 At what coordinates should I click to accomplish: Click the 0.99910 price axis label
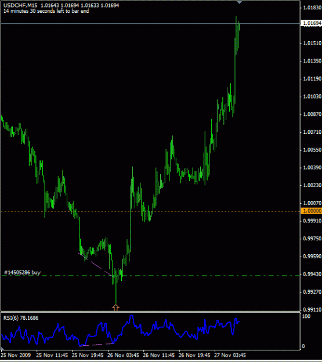click(312, 221)
